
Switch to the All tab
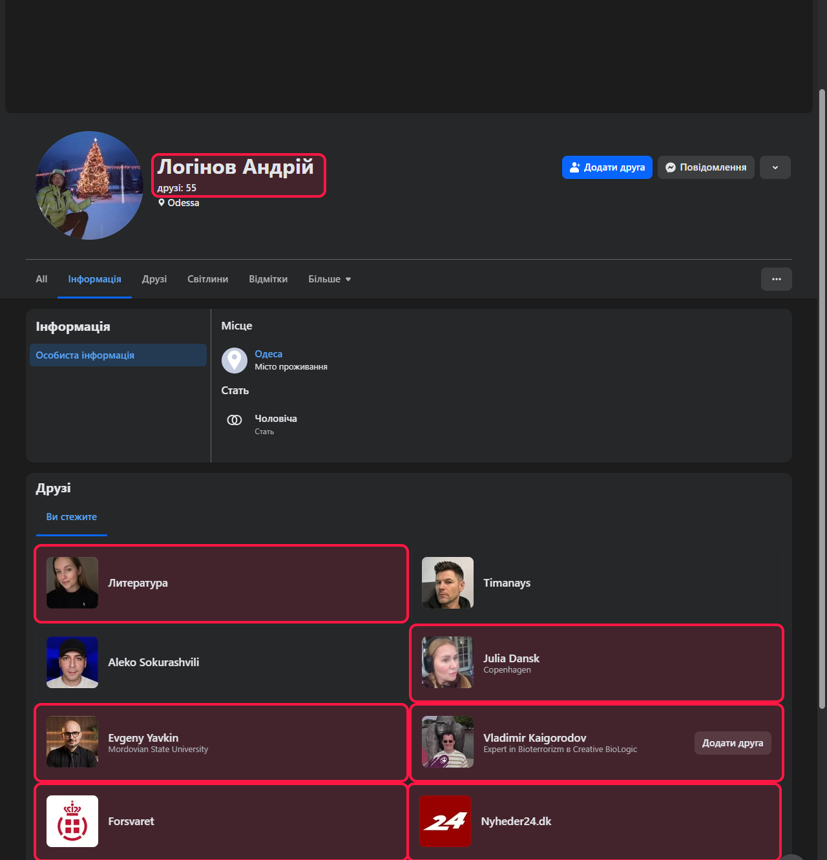pos(41,279)
